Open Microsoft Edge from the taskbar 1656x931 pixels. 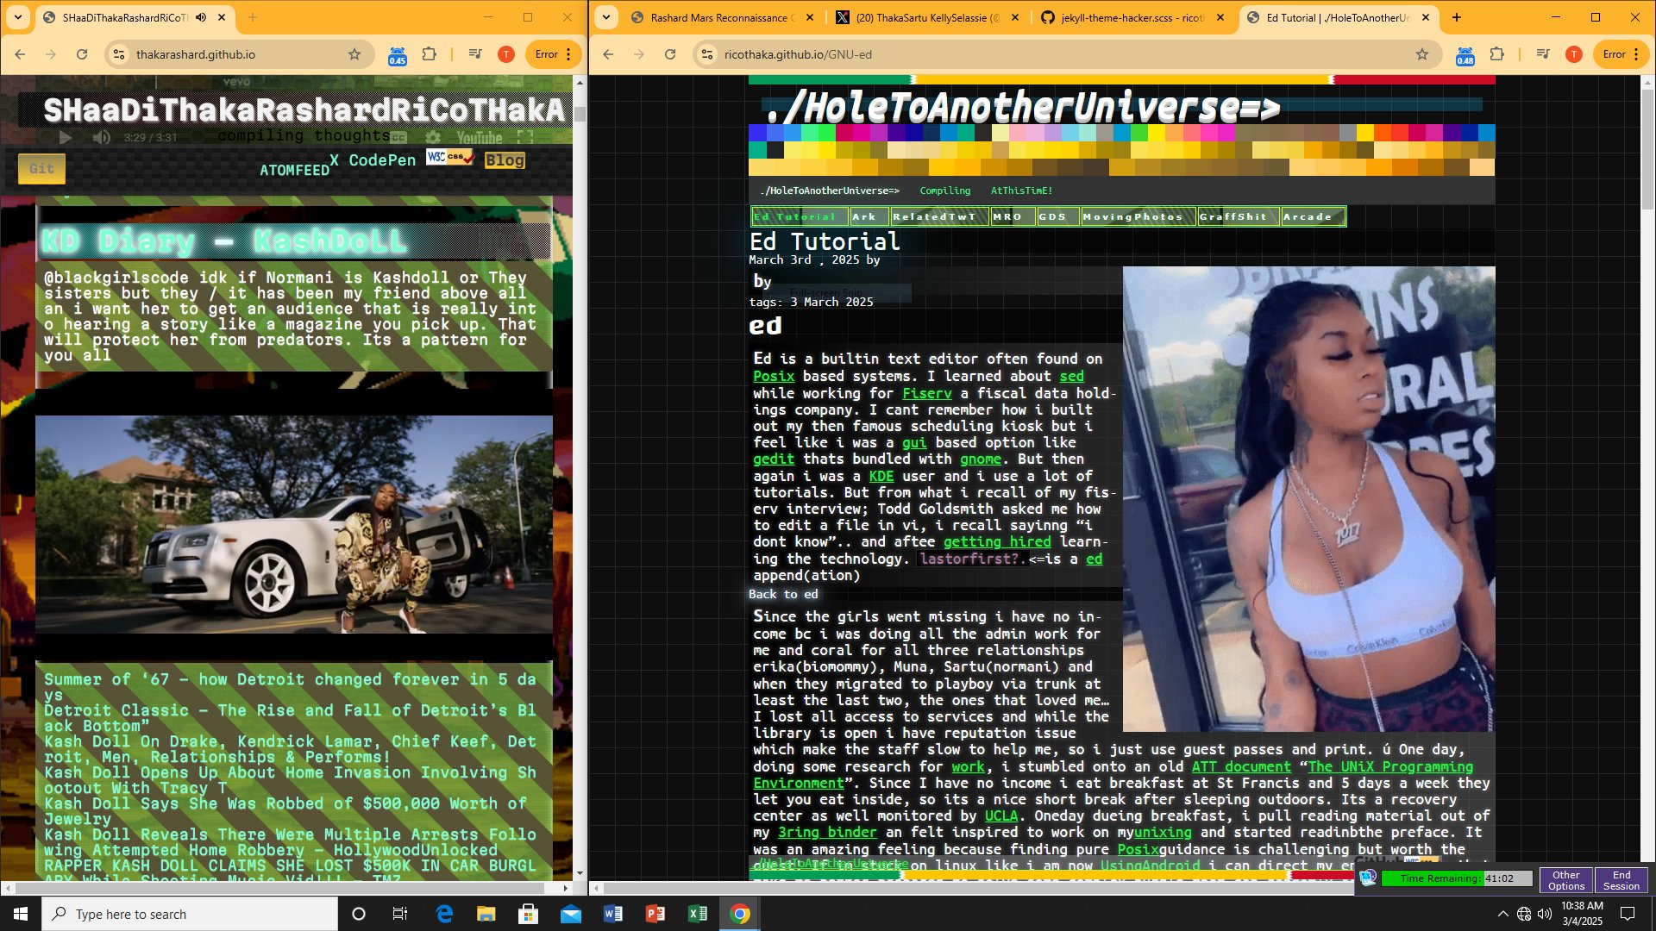[x=444, y=914]
